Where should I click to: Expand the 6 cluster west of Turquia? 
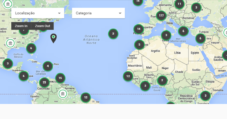point(183,31)
